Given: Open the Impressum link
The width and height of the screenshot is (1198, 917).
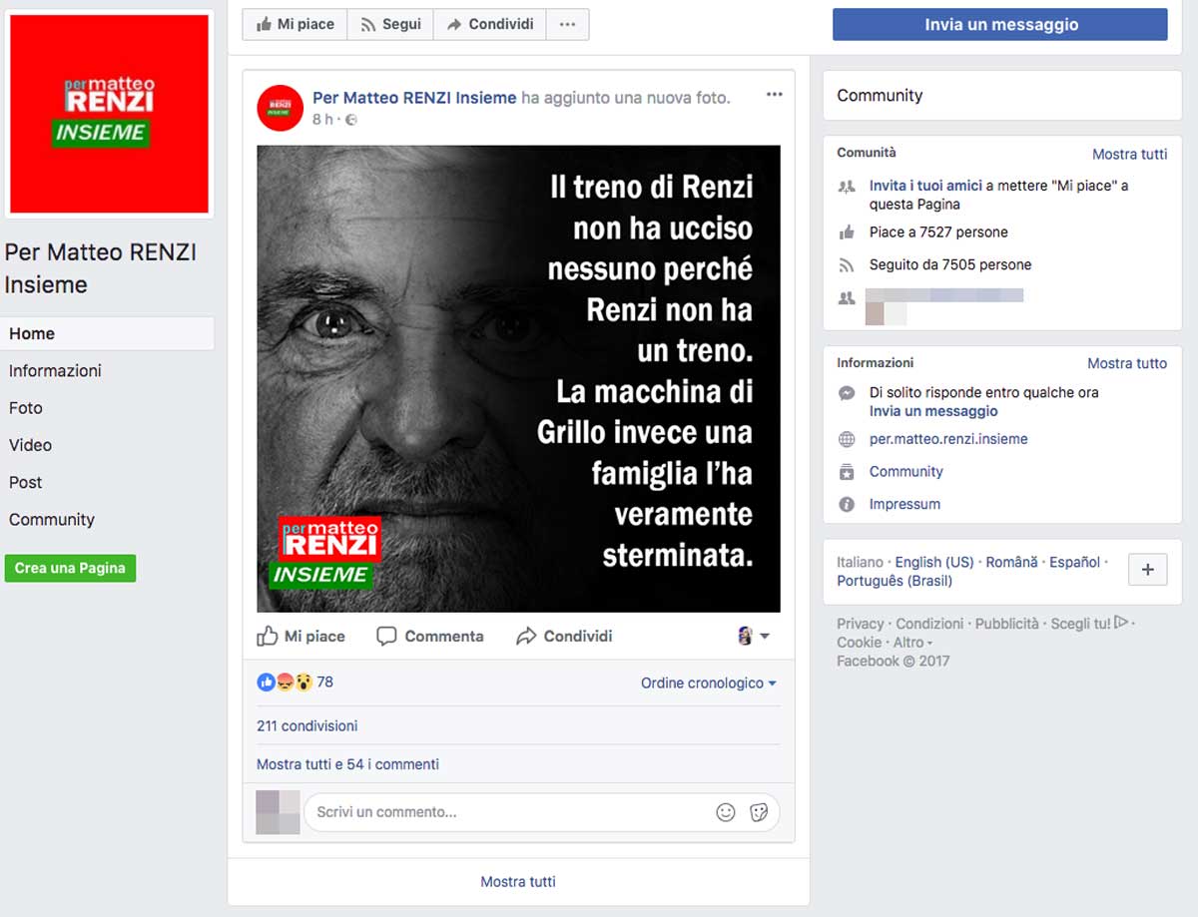Looking at the screenshot, I should point(904,504).
